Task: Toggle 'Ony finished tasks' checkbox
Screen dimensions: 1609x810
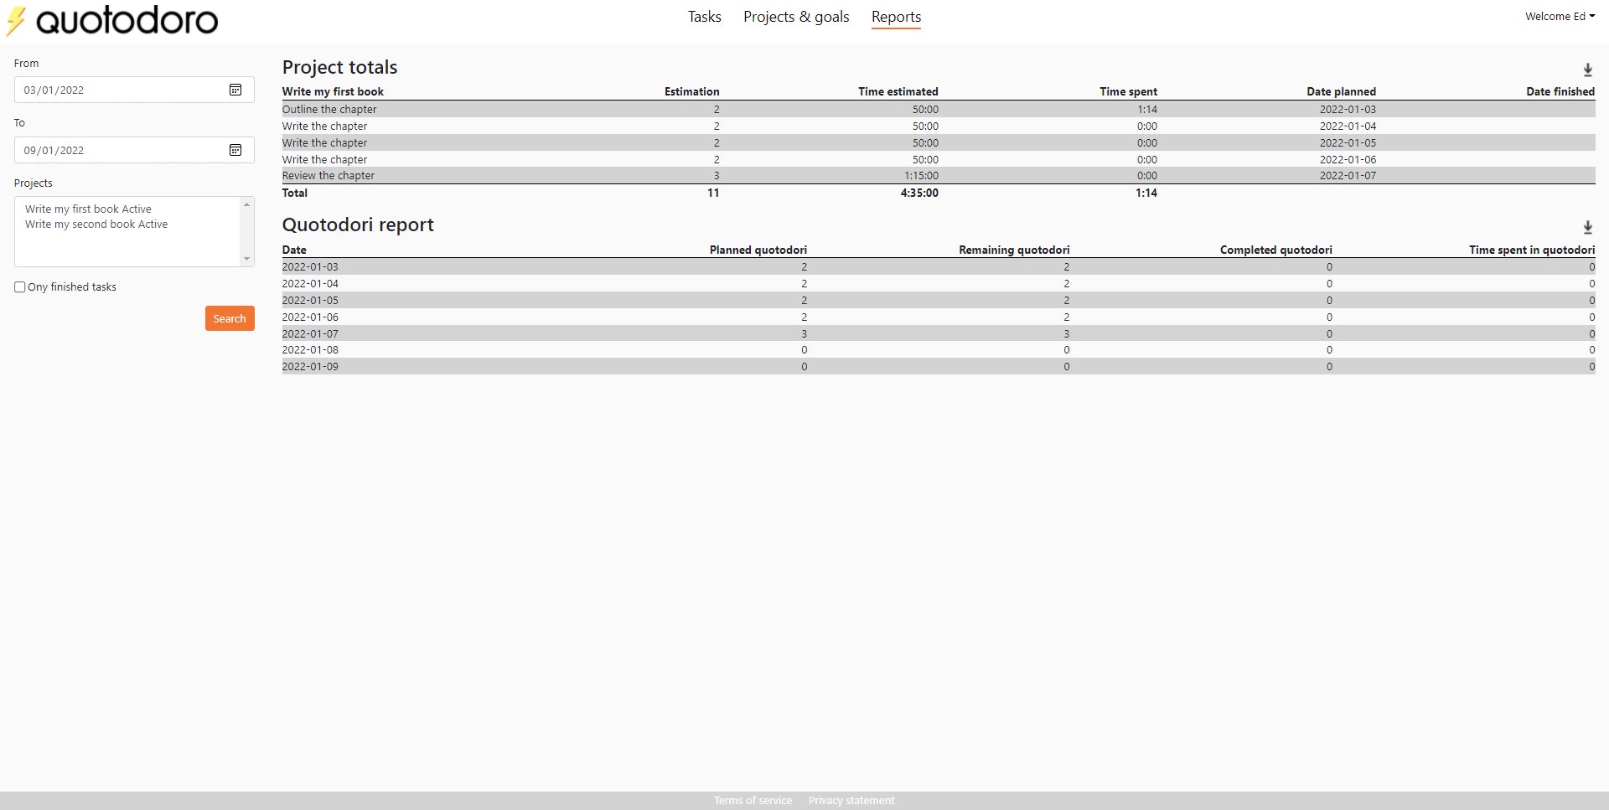Action: (x=19, y=286)
